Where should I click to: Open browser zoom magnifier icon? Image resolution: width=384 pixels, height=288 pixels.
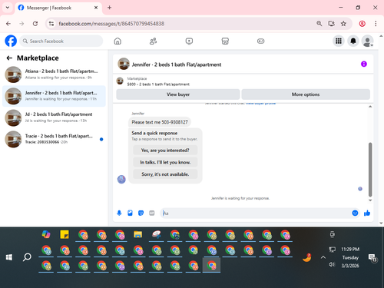319,24
